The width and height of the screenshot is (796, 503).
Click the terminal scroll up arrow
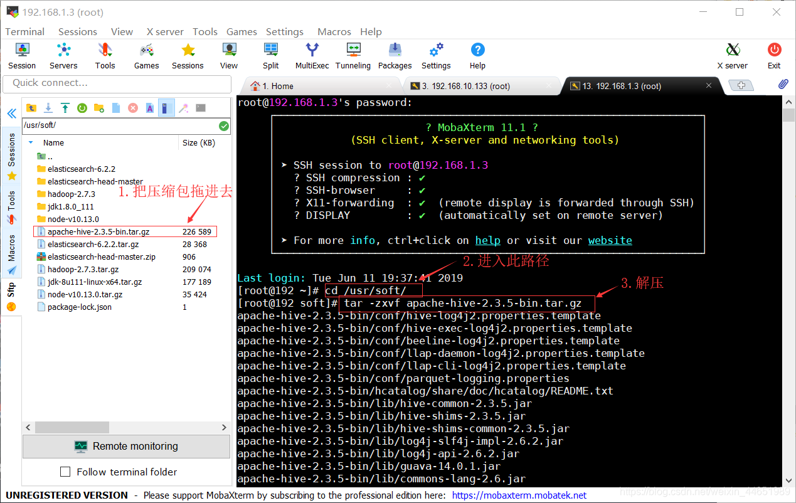click(x=788, y=101)
